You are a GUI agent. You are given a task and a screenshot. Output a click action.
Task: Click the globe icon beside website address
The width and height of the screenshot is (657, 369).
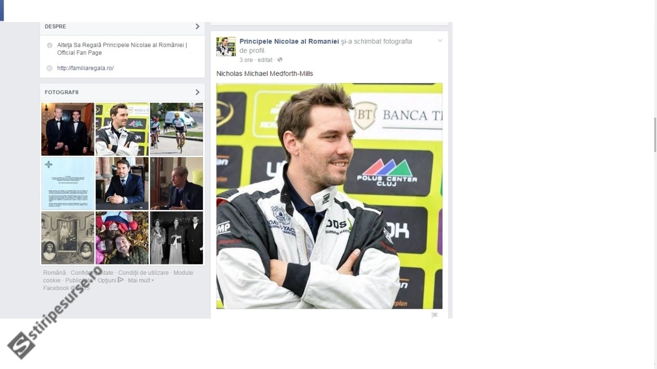[50, 68]
